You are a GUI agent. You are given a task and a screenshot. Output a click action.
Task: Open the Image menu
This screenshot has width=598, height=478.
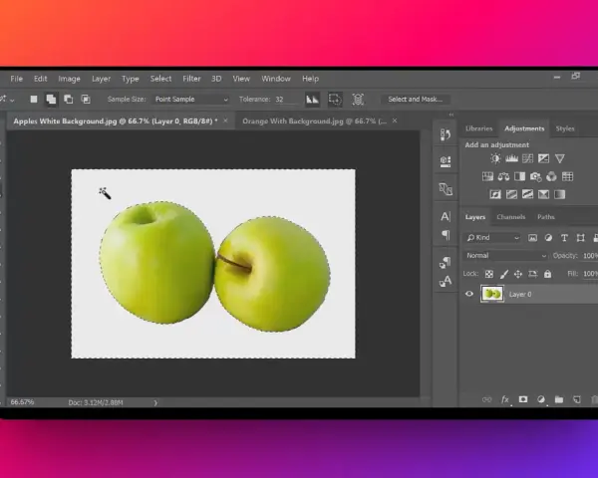(x=69, y=79)
